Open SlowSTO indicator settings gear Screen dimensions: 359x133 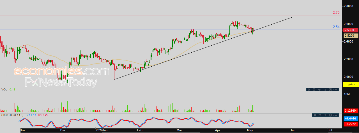click(x=330, y=115)
